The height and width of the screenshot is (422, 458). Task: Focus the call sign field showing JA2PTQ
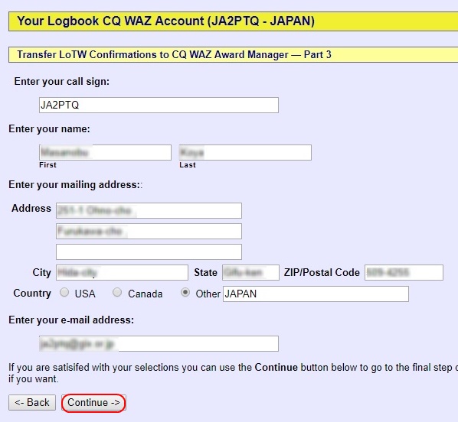click(x=159, y=105)
